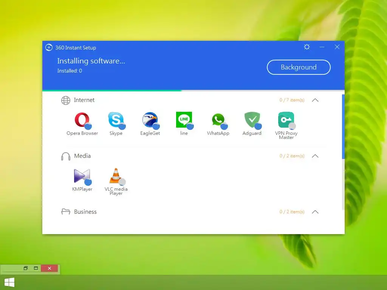387x290 pixels.
Task: Click the 'VPN Proxy Master' label
Action: pos(286,135)
